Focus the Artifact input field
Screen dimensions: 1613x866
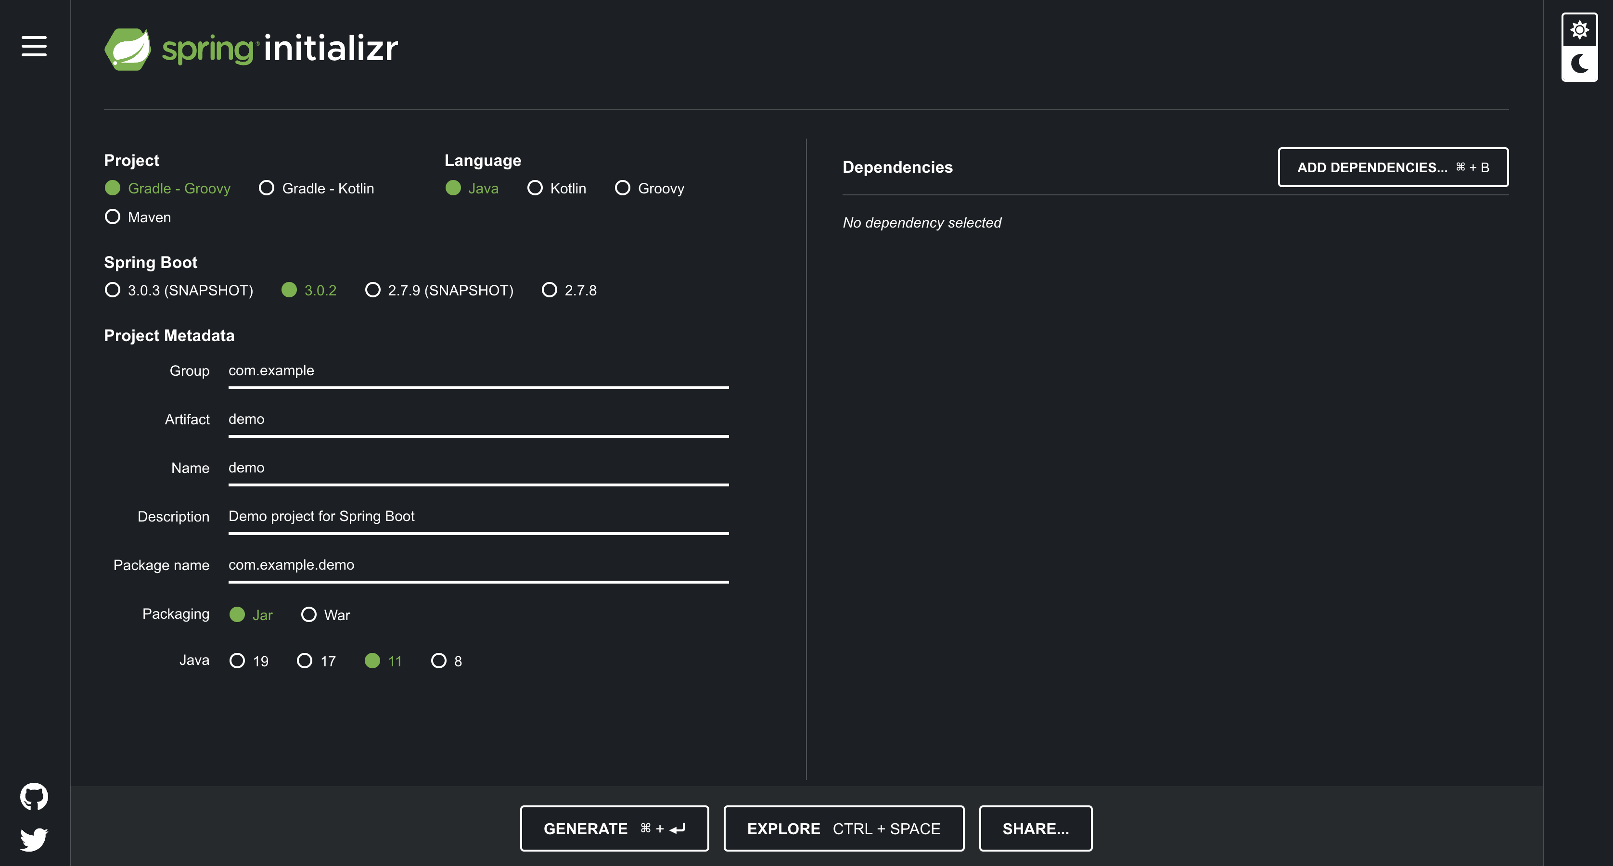(x=478, y=420)
